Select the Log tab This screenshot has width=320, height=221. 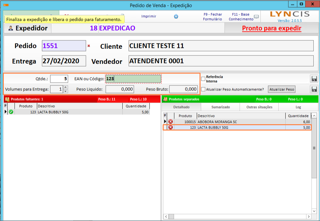coord(298,107)
